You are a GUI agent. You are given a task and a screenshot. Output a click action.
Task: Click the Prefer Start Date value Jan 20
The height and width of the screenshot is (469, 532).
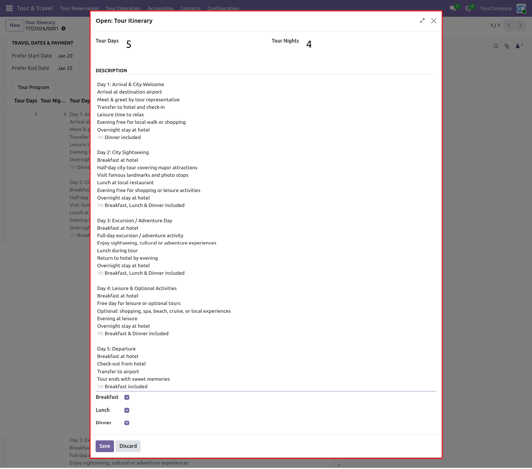65,56
